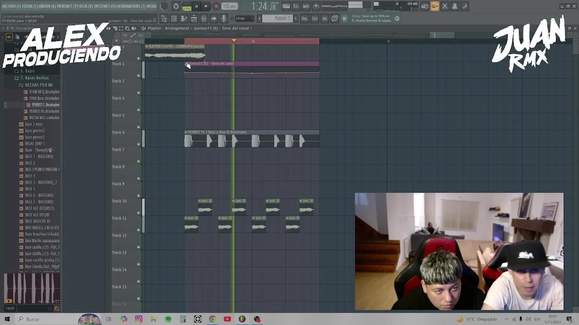
Task: Toggle the power button beside main volume
Action: pos(176,6)
